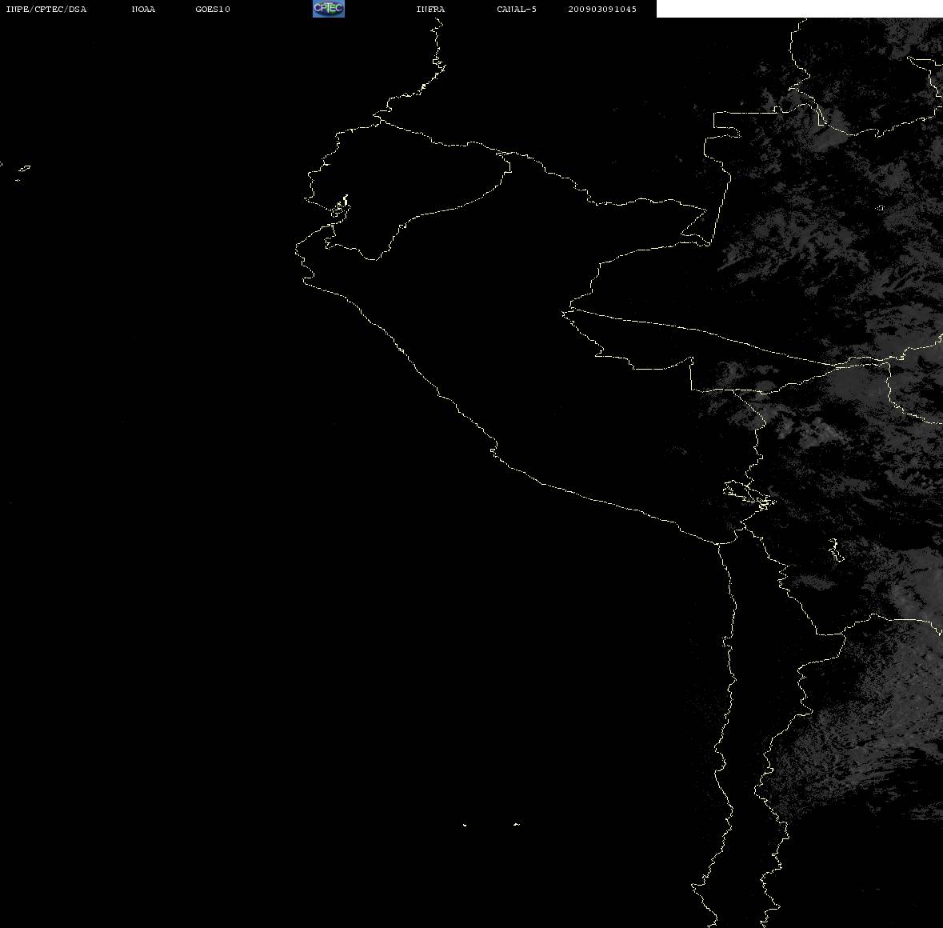Screen dimensions: 943x928
Task: Select the INPE/CPTEC/DSA header label
Action: [46, 9]
